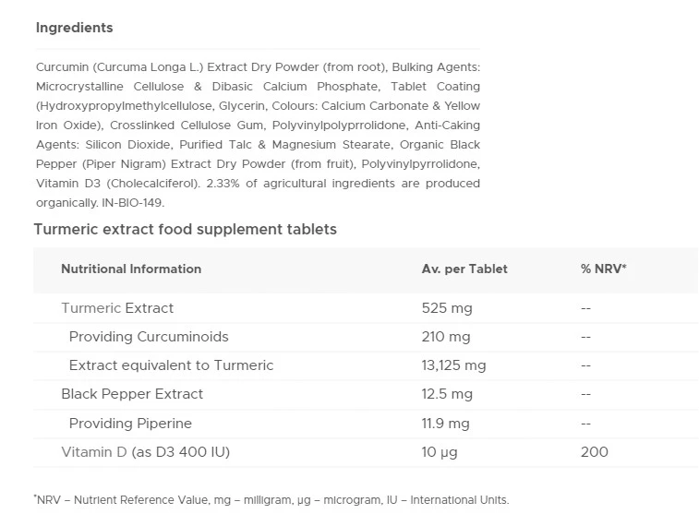Click the NRV footnote text below table
This screenshot has width=699, height=526.
pos(271,500)
